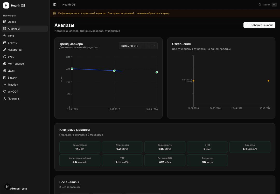Open the Traction menu item
The image size is (280, 194).
[25, 85]
